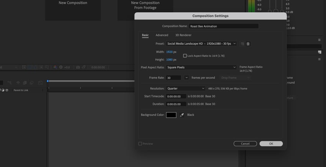This screenshot has height=167, width=326.
Task: Open the 3D Renderer tab
Action: click(x=183, y=35)
